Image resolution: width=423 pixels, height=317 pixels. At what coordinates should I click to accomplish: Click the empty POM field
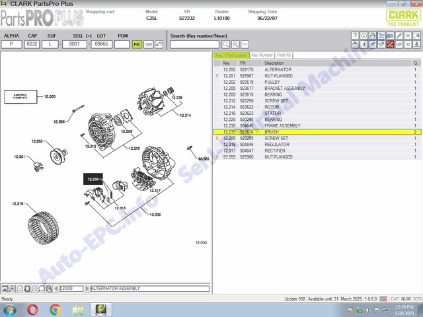pyautogui.click(x=122, y=44)
